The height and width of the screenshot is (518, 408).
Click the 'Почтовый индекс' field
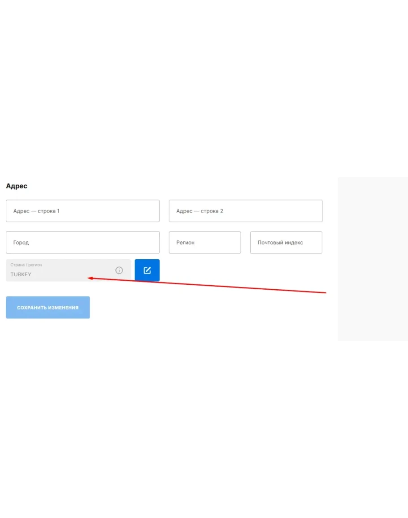[286, 243]
